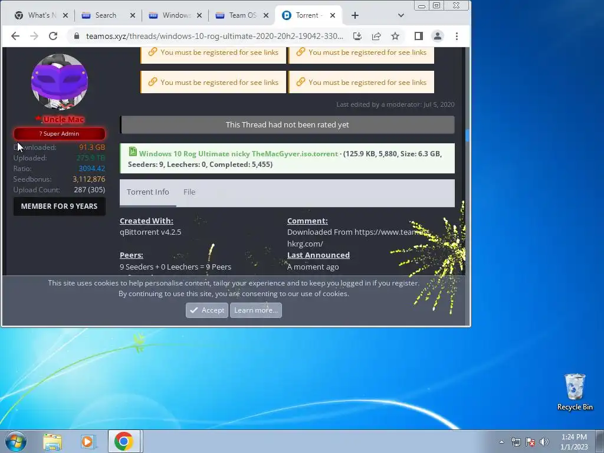Open the File tab
The height and width of the screenshot is (453, 604).
(189, 192)
